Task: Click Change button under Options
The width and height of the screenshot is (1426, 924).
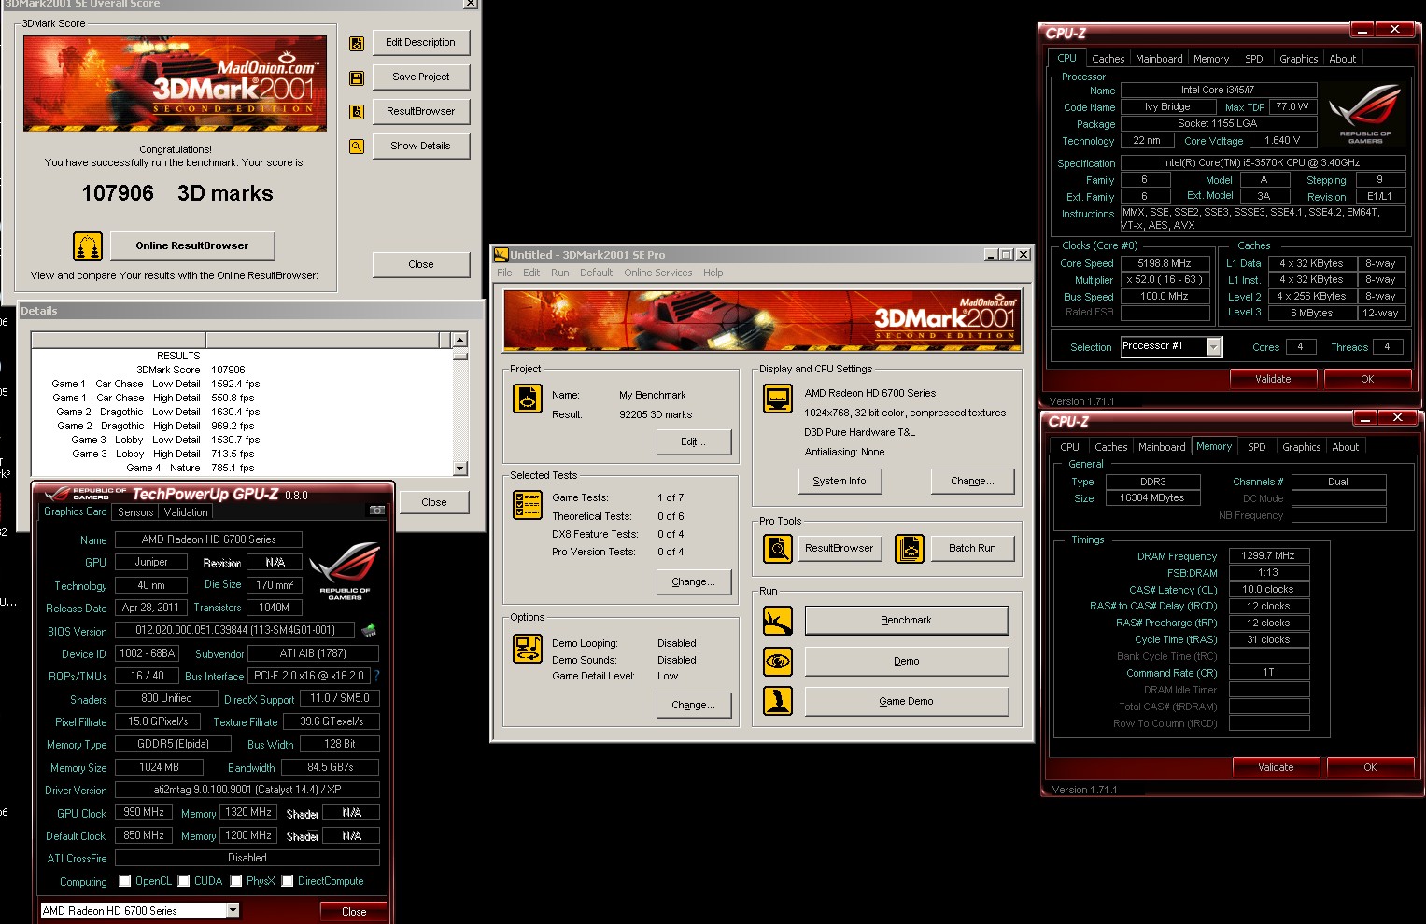Action: click(693, 706)
